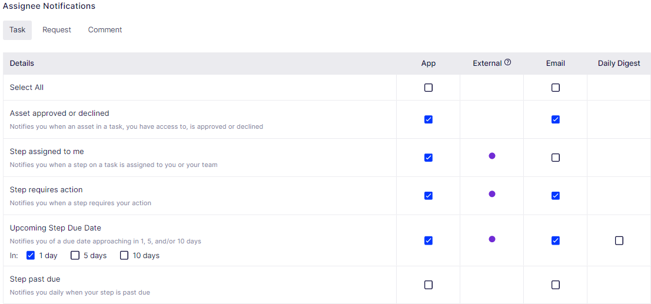Open the Comment tab
This screenshot has width=651, height=304.
(105, 30)
